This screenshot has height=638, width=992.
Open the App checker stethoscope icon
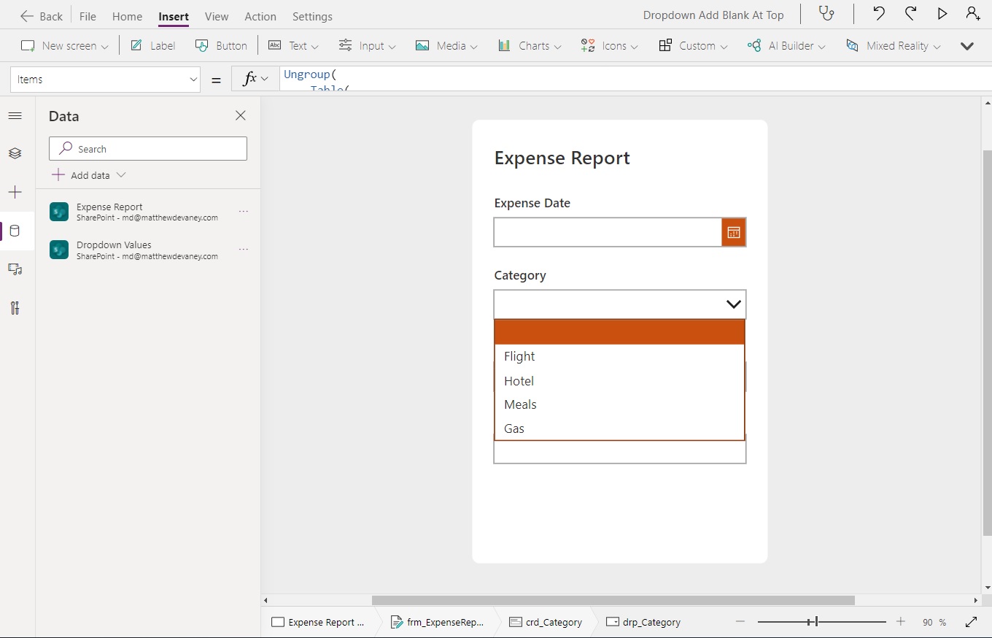[826, 14]
